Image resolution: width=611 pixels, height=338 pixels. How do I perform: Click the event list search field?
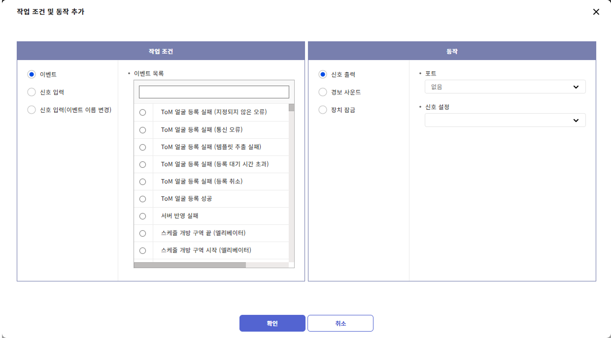[214, 92]
